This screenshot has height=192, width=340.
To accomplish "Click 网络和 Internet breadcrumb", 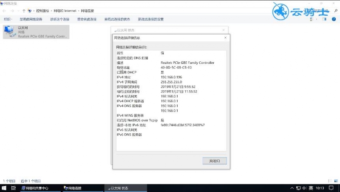I will pyautogui.click(x=65, y=11).
